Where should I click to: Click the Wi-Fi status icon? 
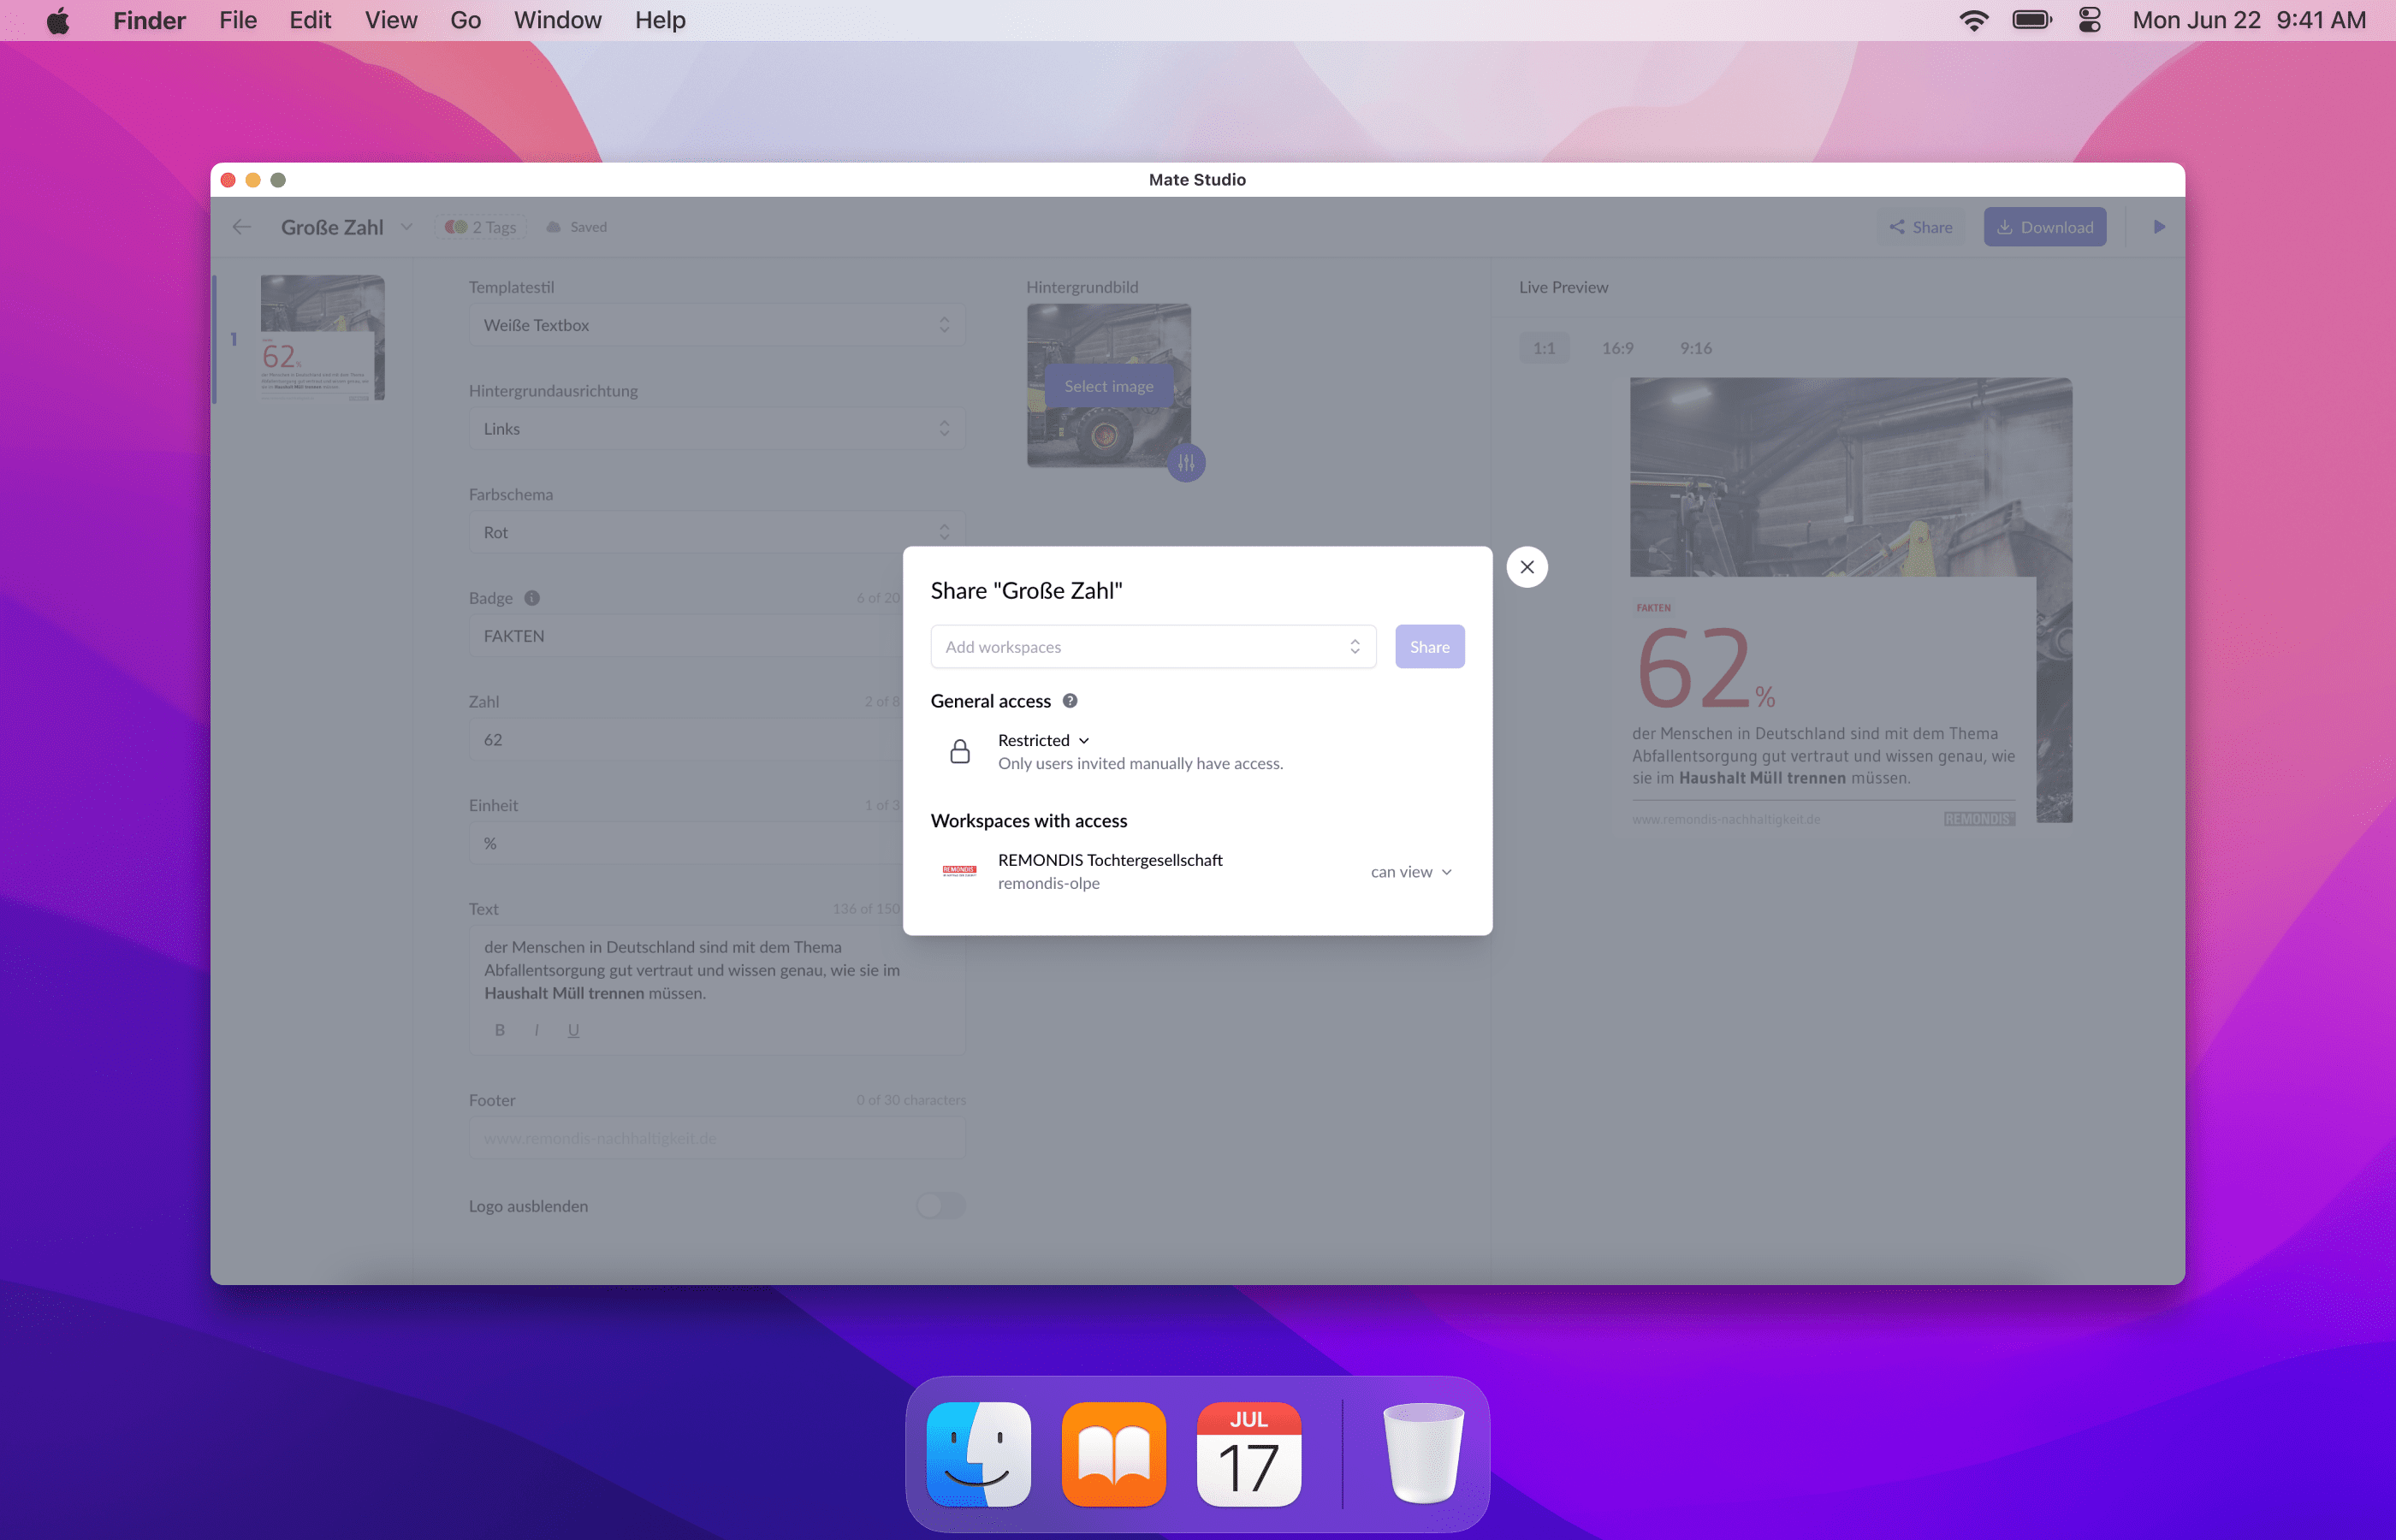point(1974,20)
